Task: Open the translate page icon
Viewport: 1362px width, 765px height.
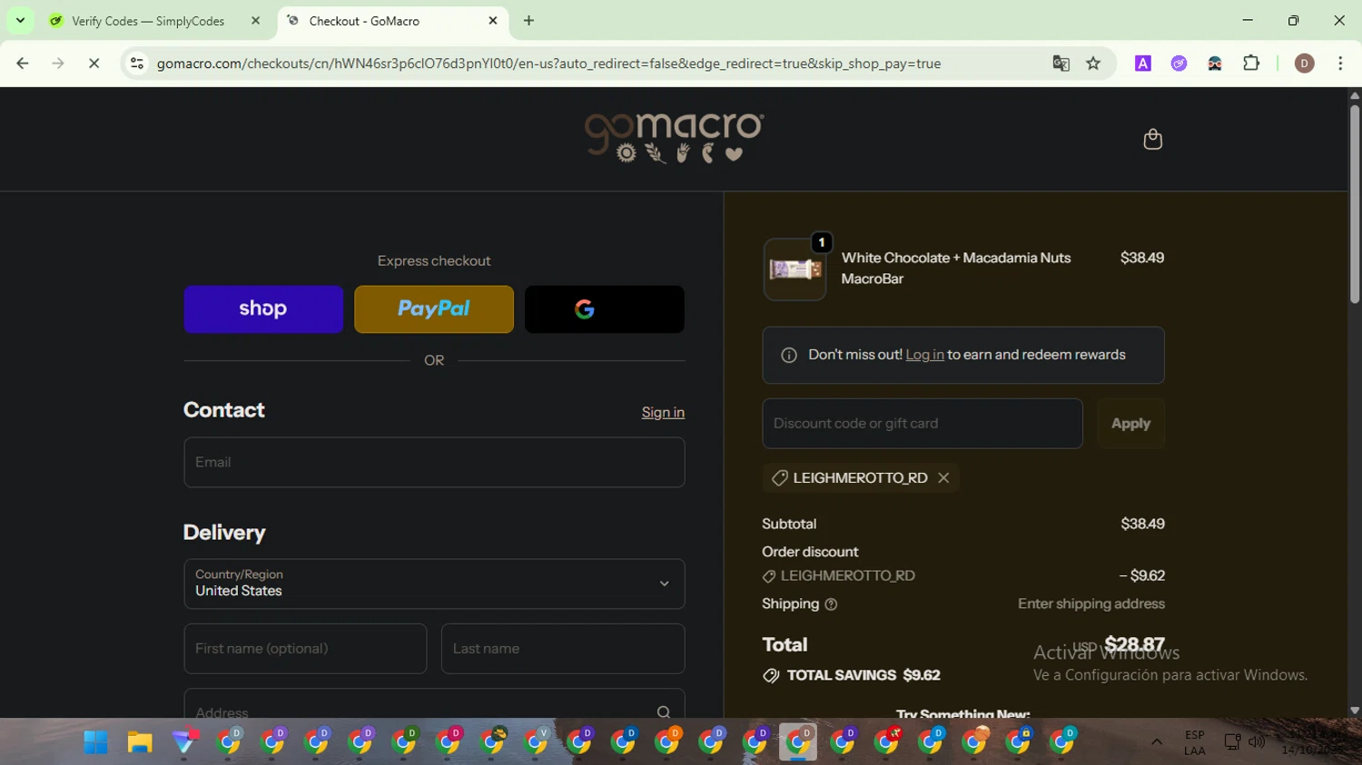Action: 1061,64
